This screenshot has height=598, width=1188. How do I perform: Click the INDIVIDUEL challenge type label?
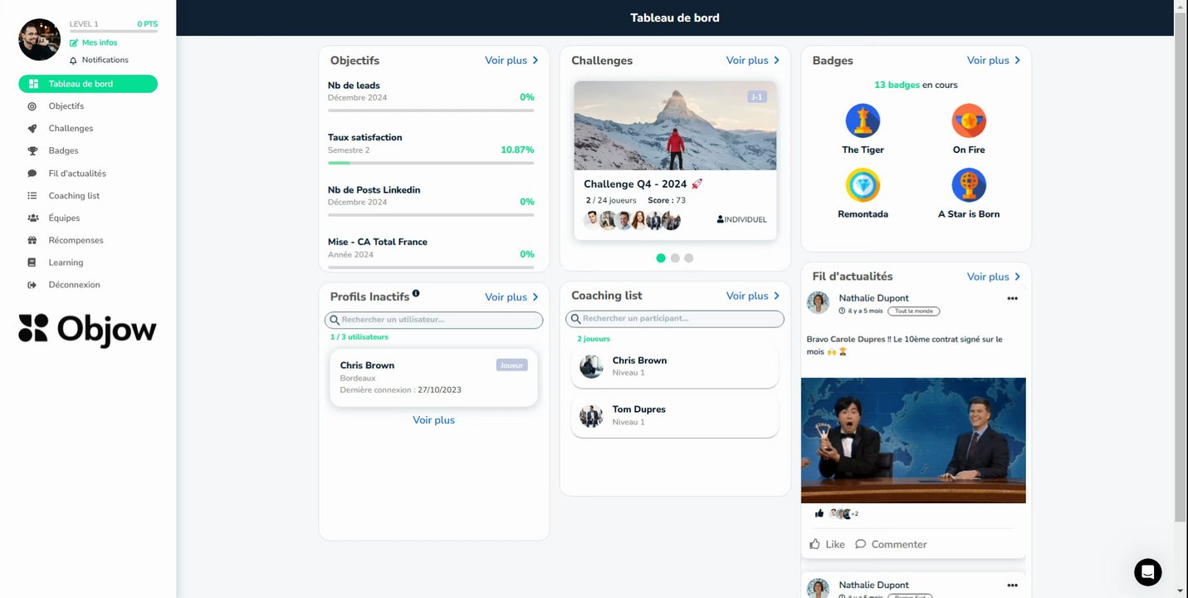[x=741, y=220]
